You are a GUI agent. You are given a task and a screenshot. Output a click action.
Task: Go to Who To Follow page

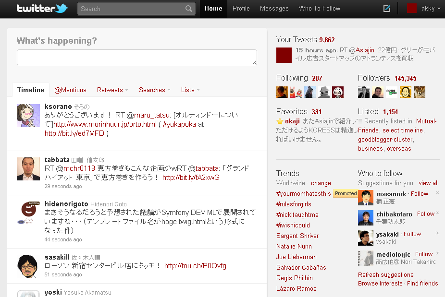point(319,9)
